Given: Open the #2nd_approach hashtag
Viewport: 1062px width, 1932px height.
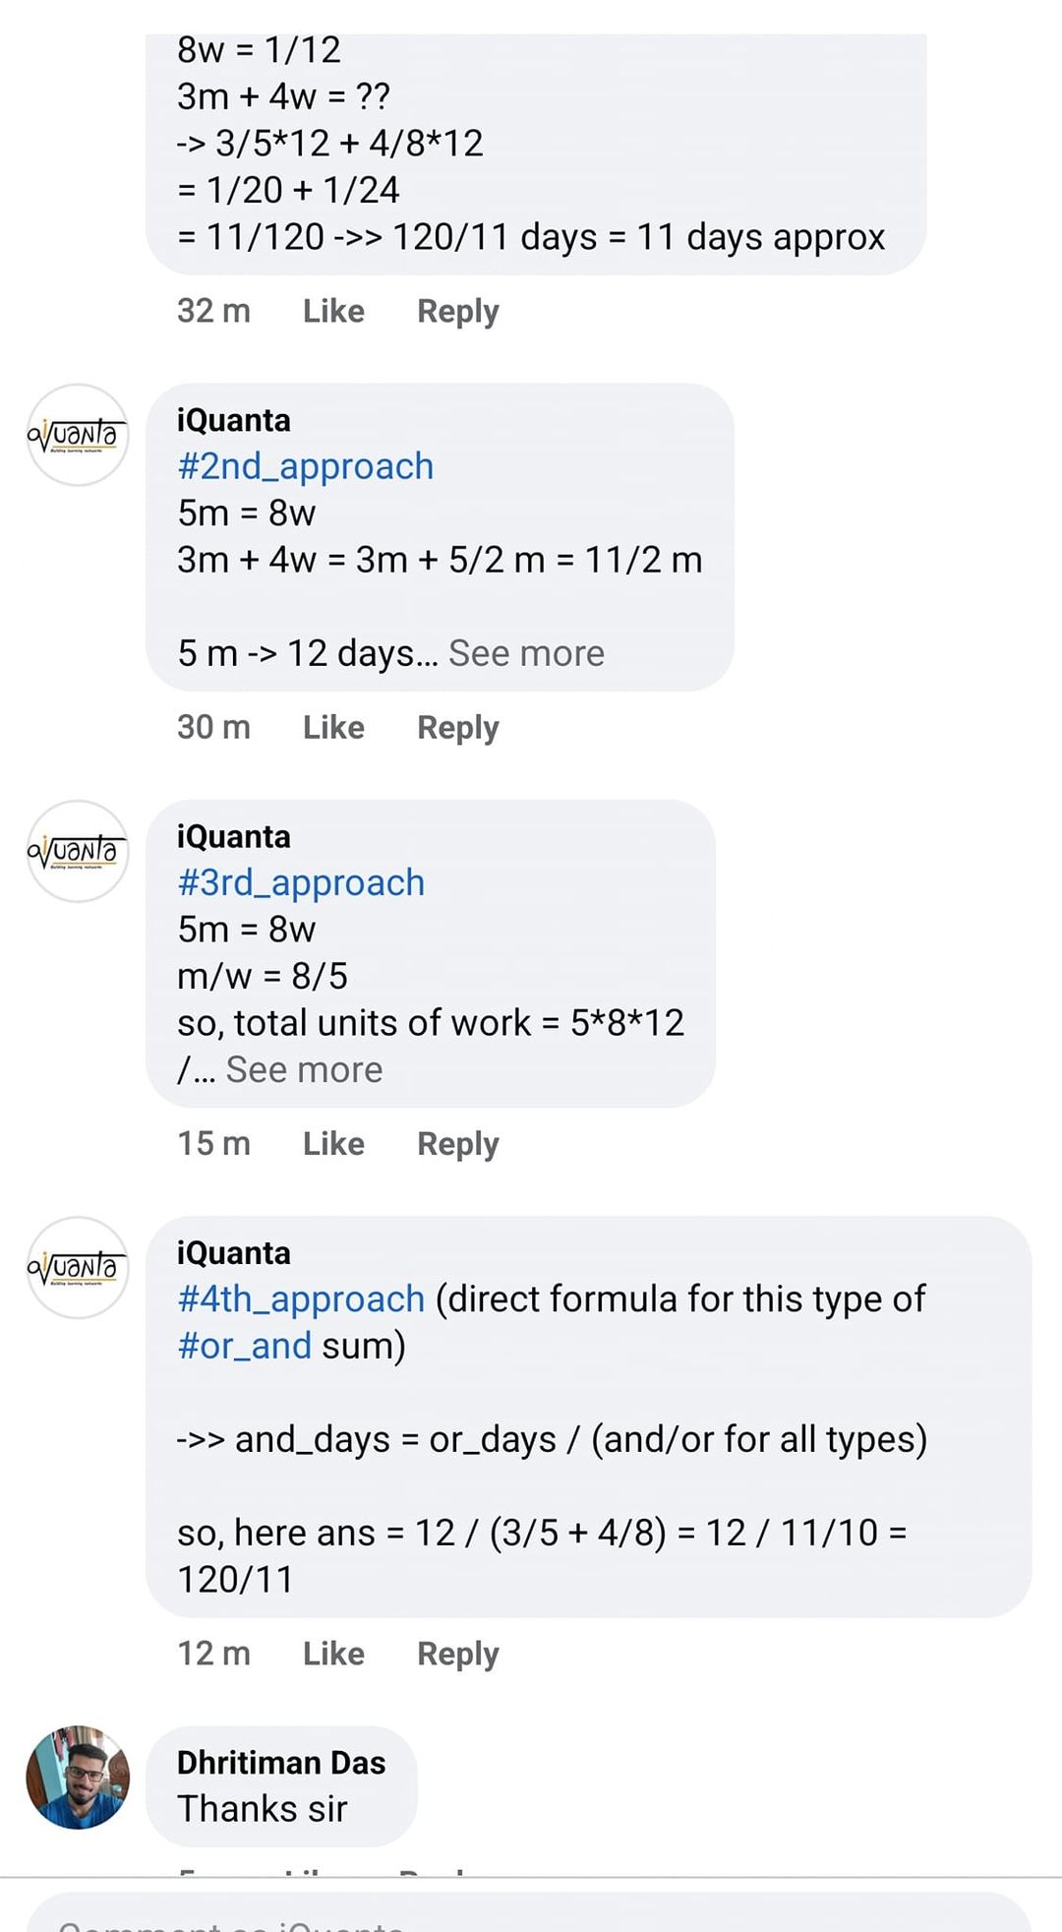Looking at the screenshot, I should (305, 466).
